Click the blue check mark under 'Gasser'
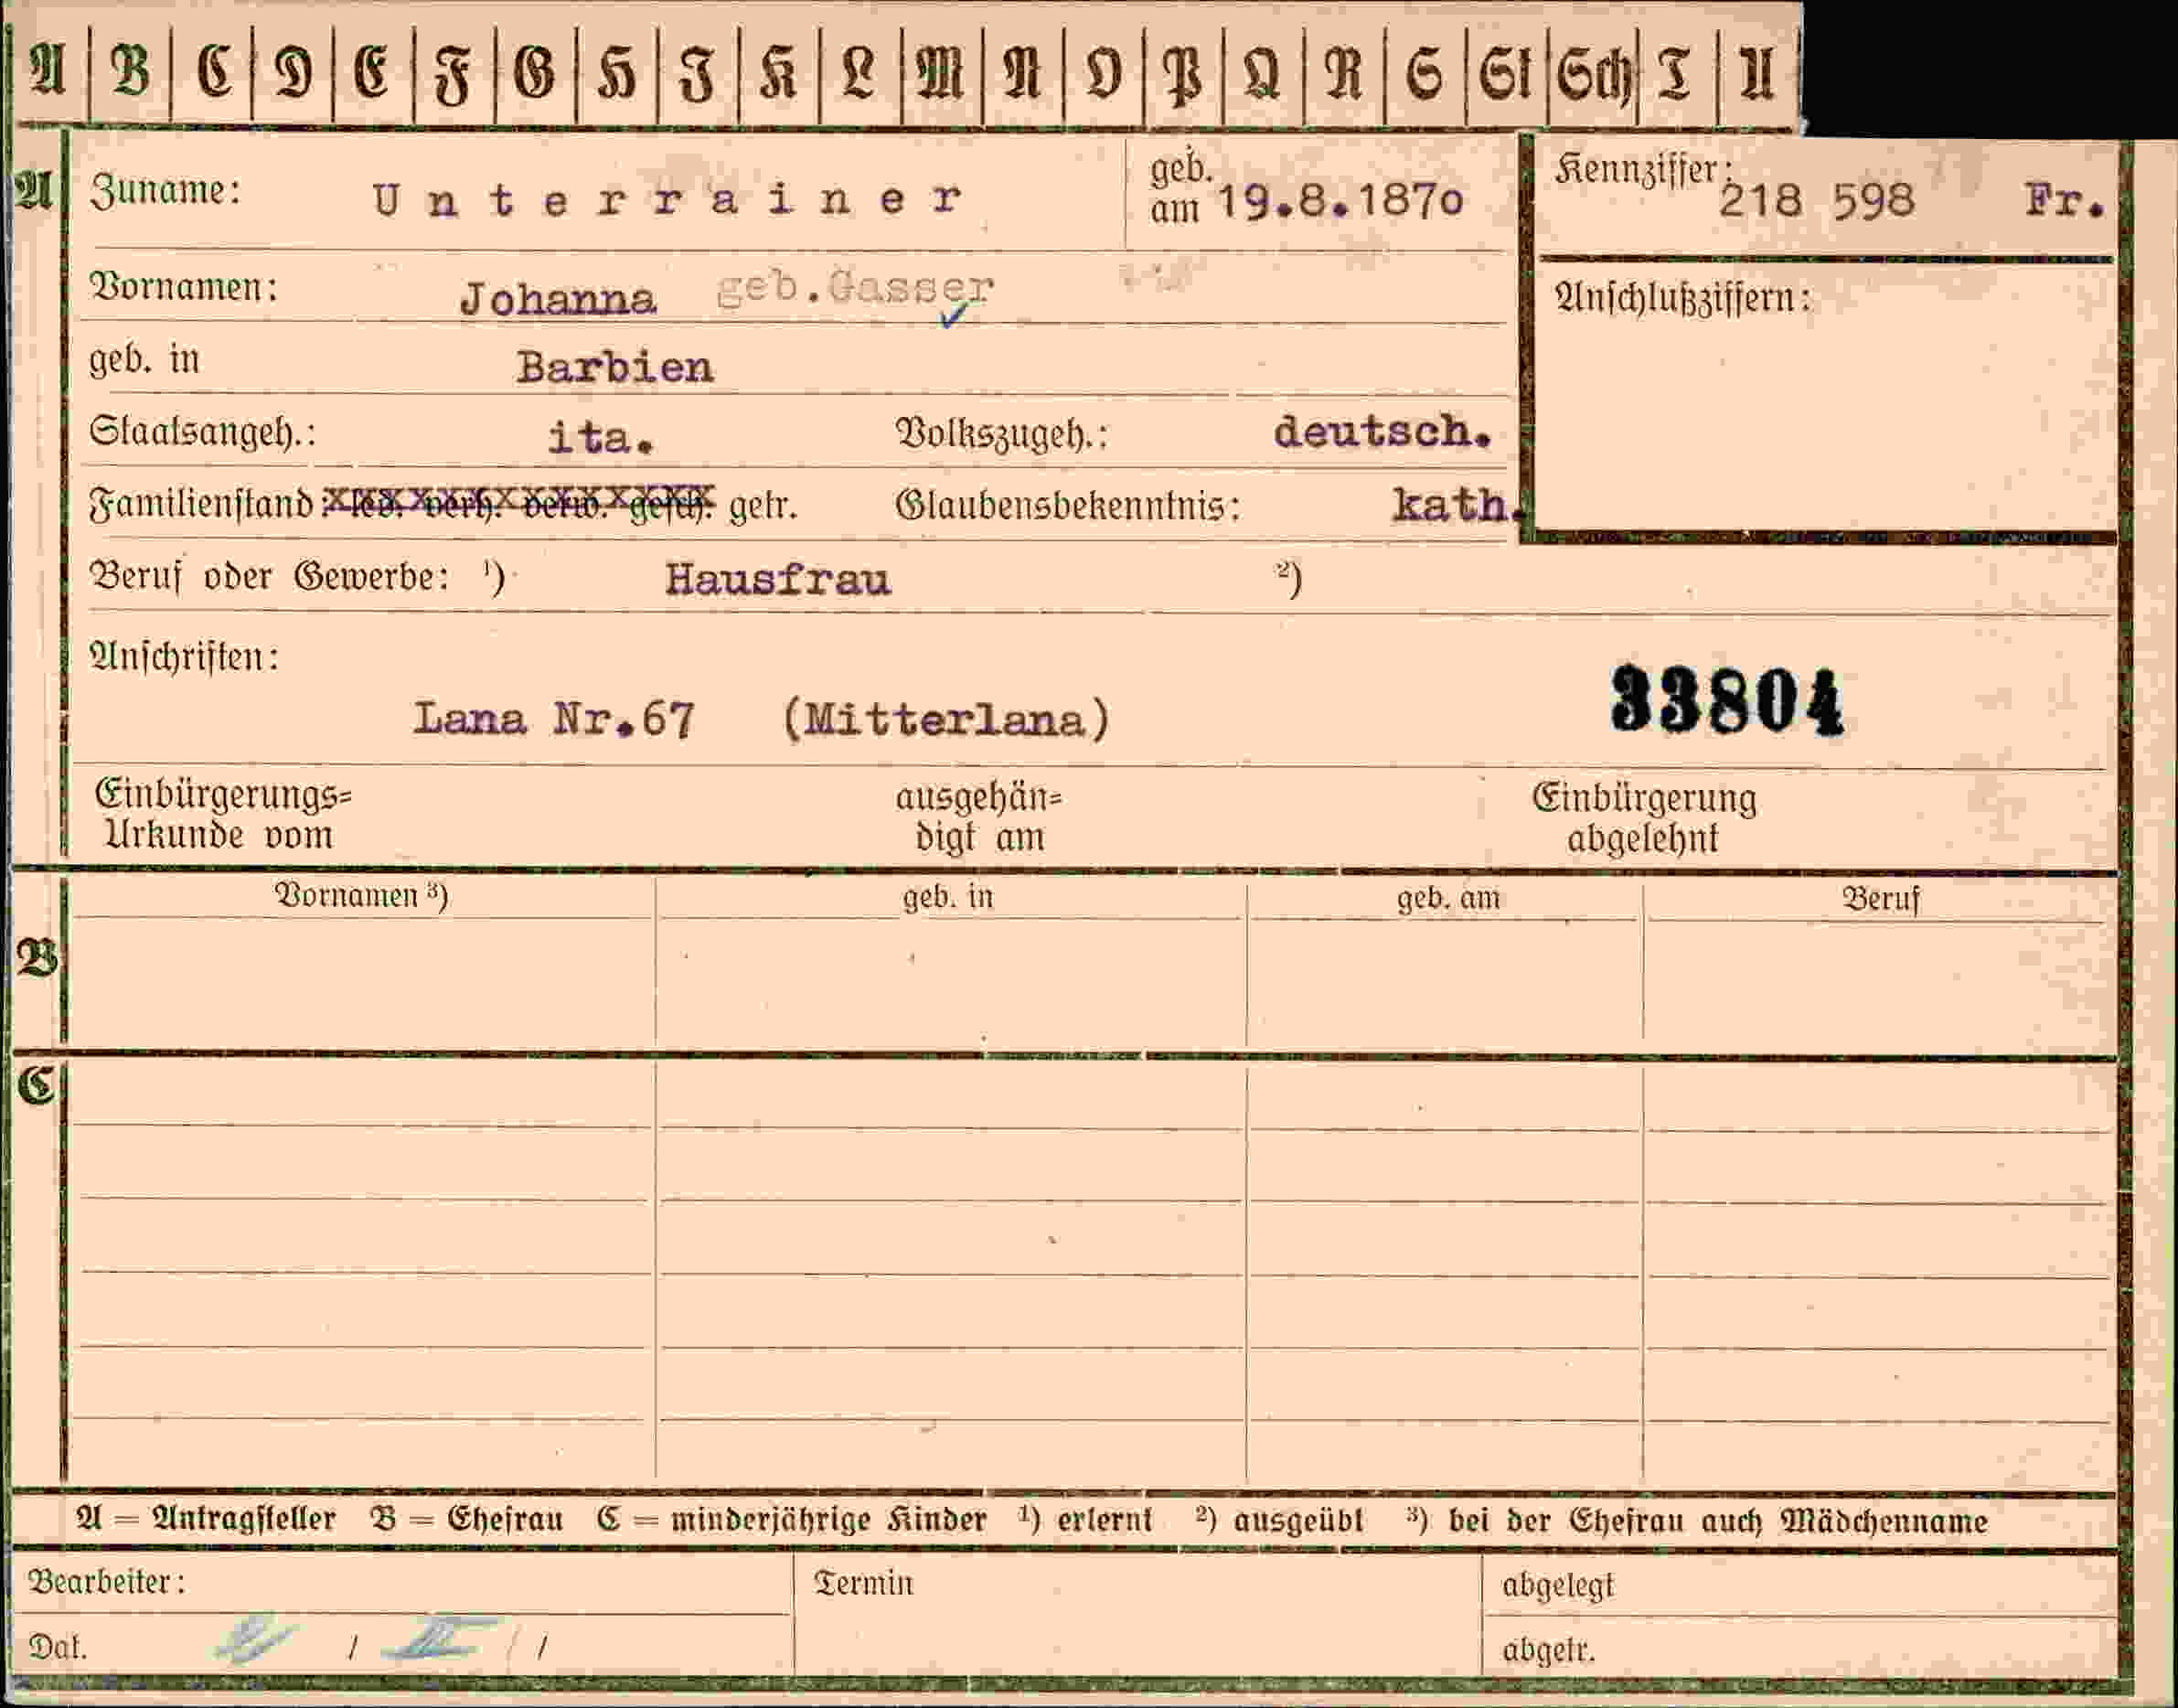Viewport: 2178px width, 1708px height. (x=955, y=316)
